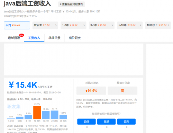Click the chevron arrow on 应届生 card
The height and width of the screenshot is (133, 173).
coord(56,25)
